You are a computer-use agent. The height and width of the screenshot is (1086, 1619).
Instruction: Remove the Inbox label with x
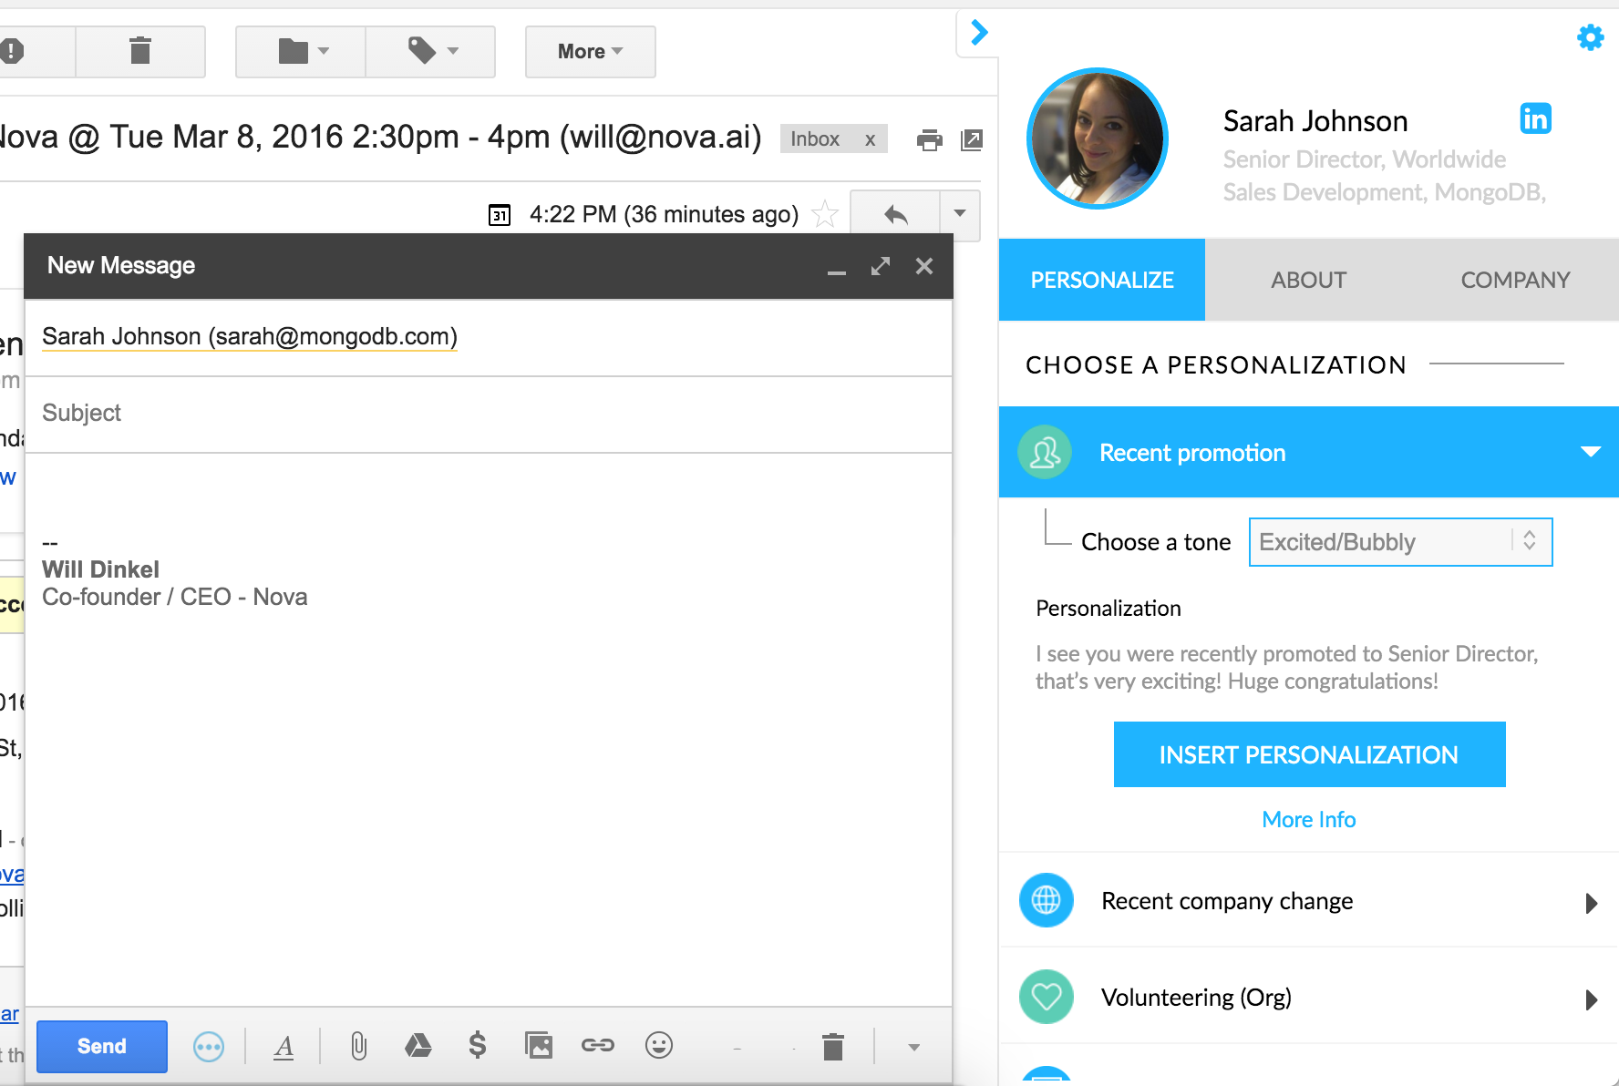tap(870, 139)
